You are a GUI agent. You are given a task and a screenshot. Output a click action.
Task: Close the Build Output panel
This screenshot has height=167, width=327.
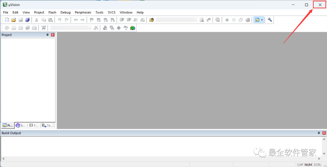(x=324, y=133)
